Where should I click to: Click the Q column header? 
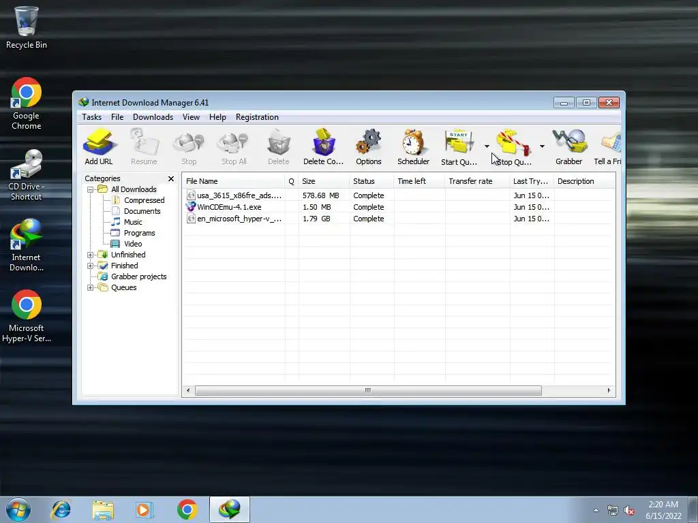292,181
